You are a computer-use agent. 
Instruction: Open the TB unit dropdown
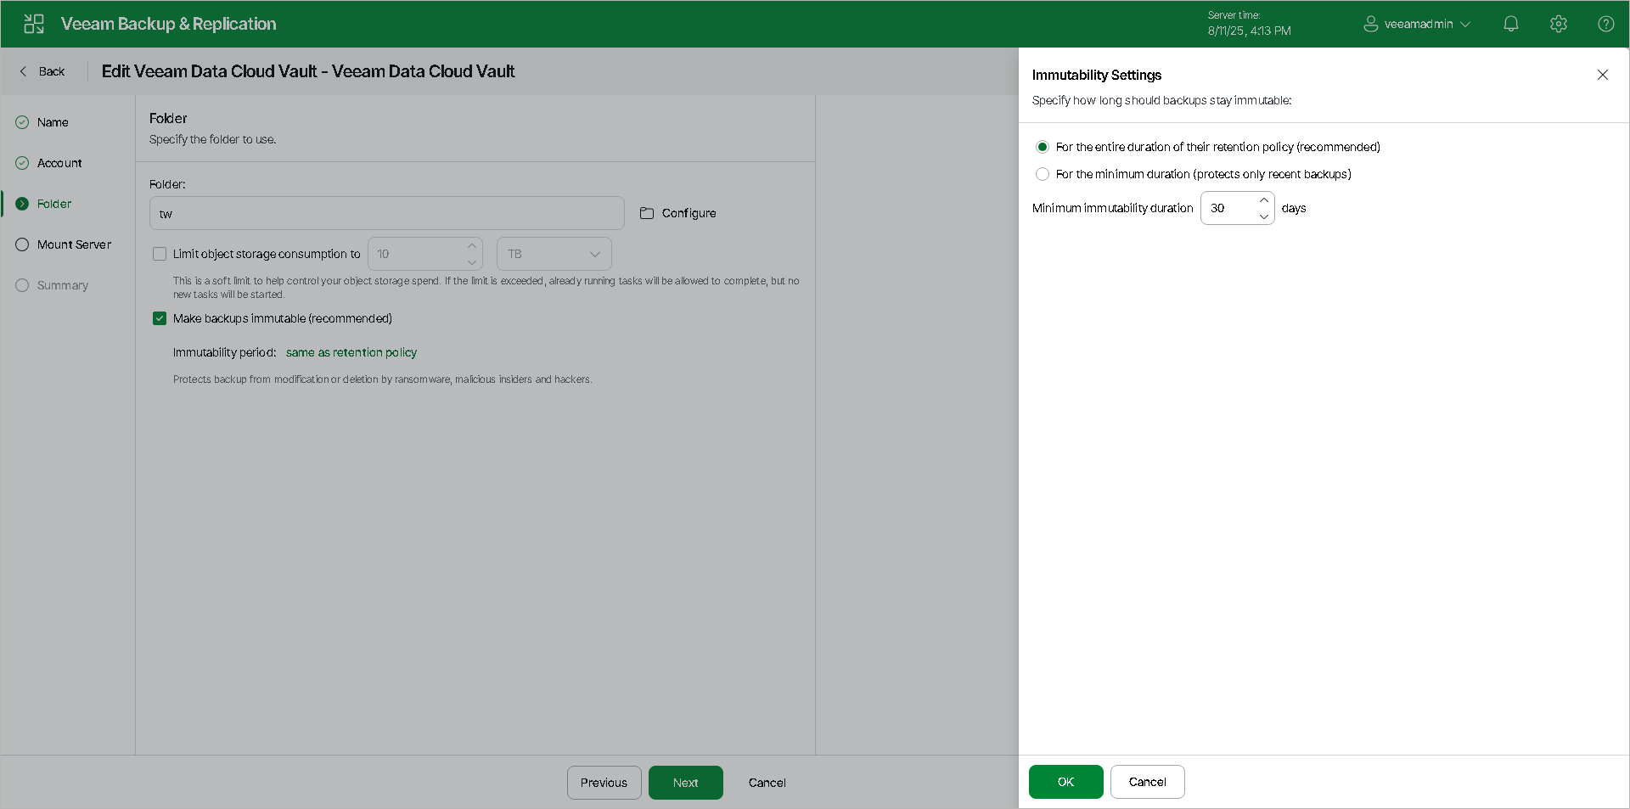554,254
